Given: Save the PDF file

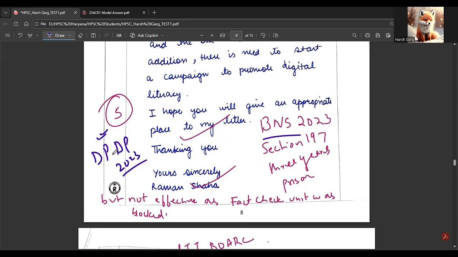Looking at the screenshot, I should point(378,35).
